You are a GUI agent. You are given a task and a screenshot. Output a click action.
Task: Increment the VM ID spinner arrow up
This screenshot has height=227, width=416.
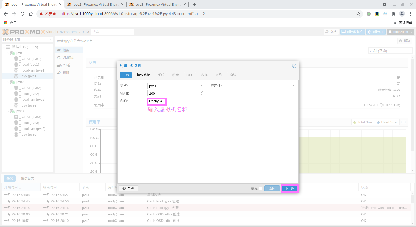pyautogui.click(x=202, y=92)
